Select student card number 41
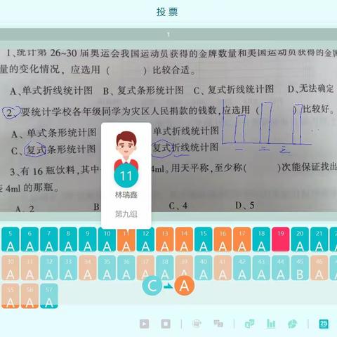The image size is (337, 337). pyautogui.click(x=223, y=267)
